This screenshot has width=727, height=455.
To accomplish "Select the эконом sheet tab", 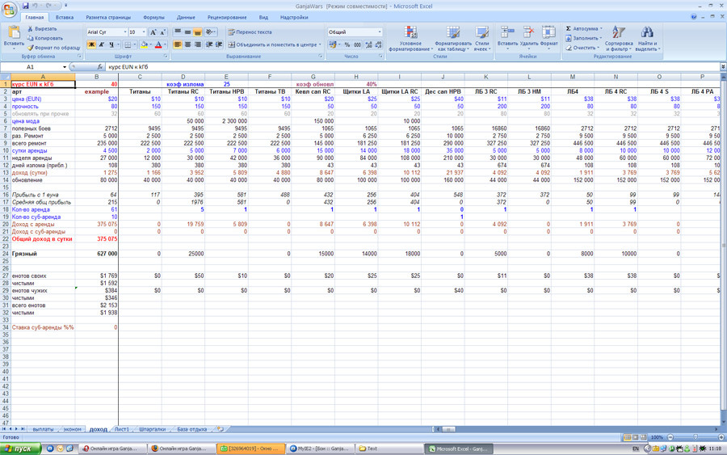I will coord(73,429).
